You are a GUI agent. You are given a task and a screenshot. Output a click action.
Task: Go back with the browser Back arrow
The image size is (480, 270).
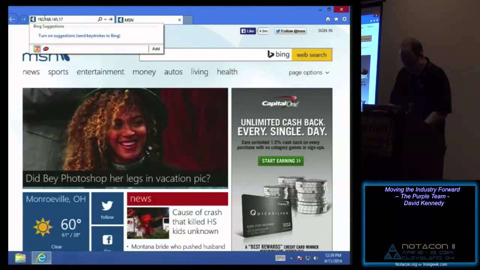[x=12, y=19]
